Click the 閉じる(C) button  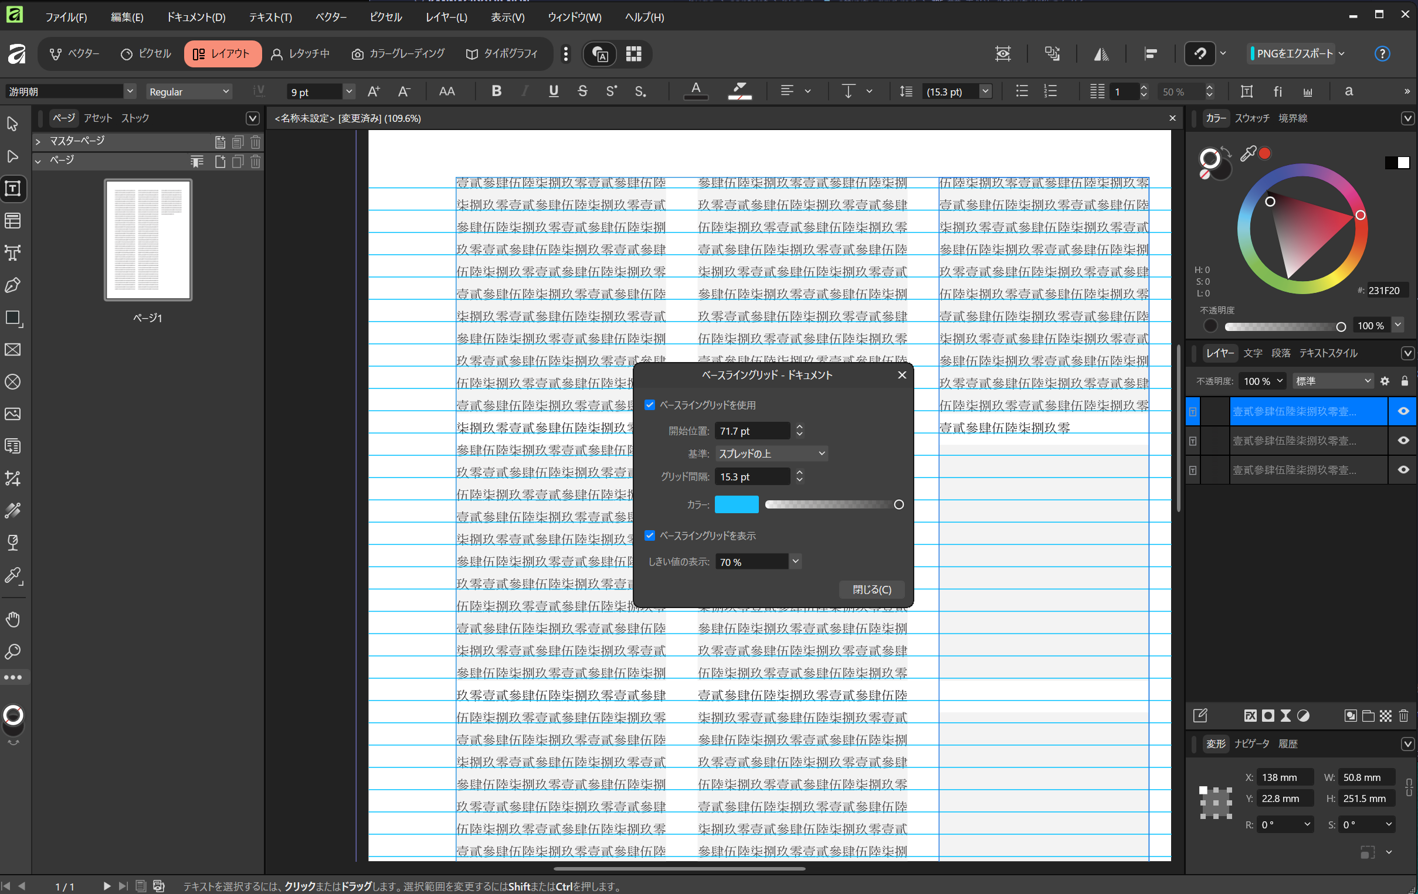871,589
